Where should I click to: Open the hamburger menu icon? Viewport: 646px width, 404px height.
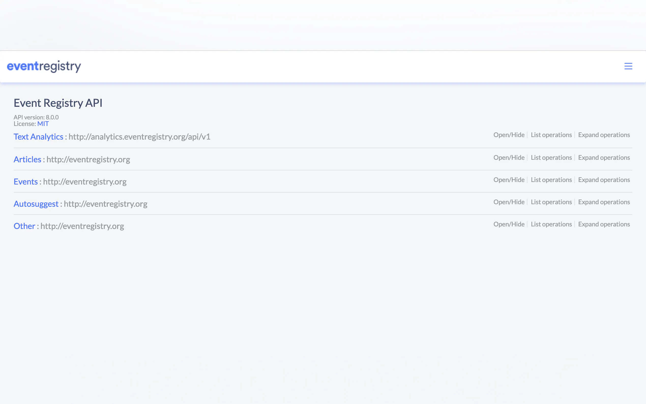click(x=628, y=66)
